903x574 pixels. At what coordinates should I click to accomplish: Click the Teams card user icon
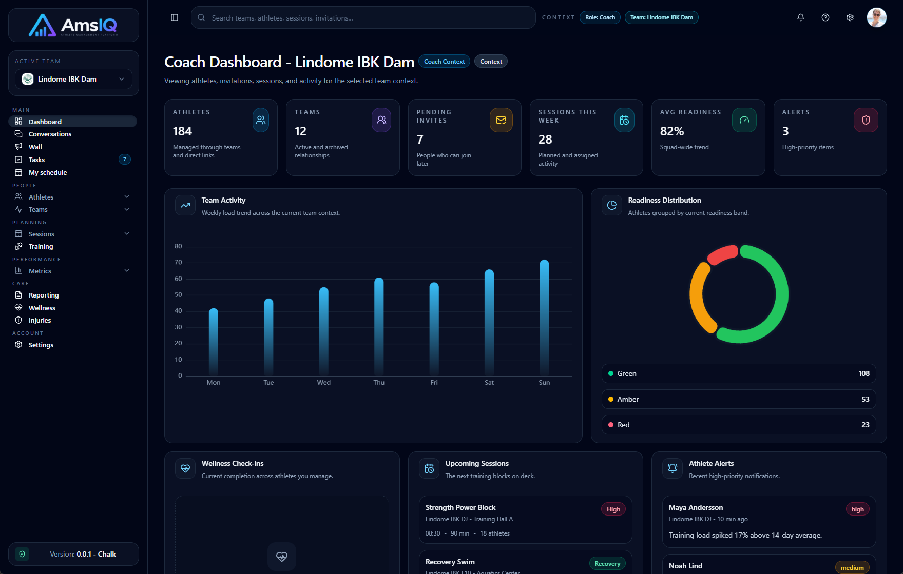[x=381, y=120]
